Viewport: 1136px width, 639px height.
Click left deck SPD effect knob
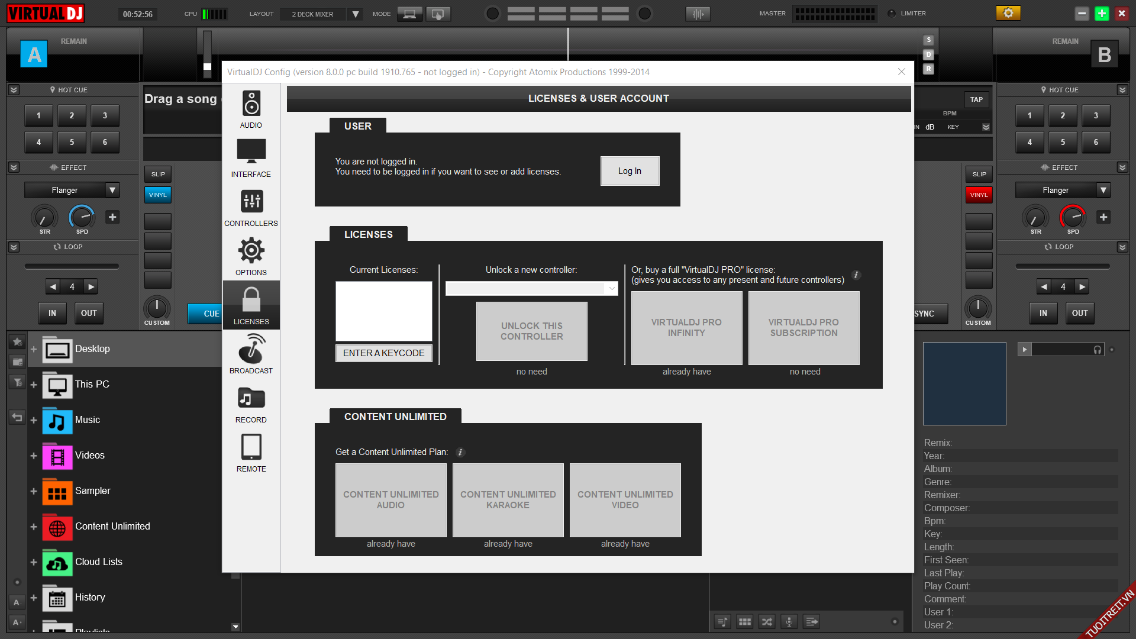82,217
